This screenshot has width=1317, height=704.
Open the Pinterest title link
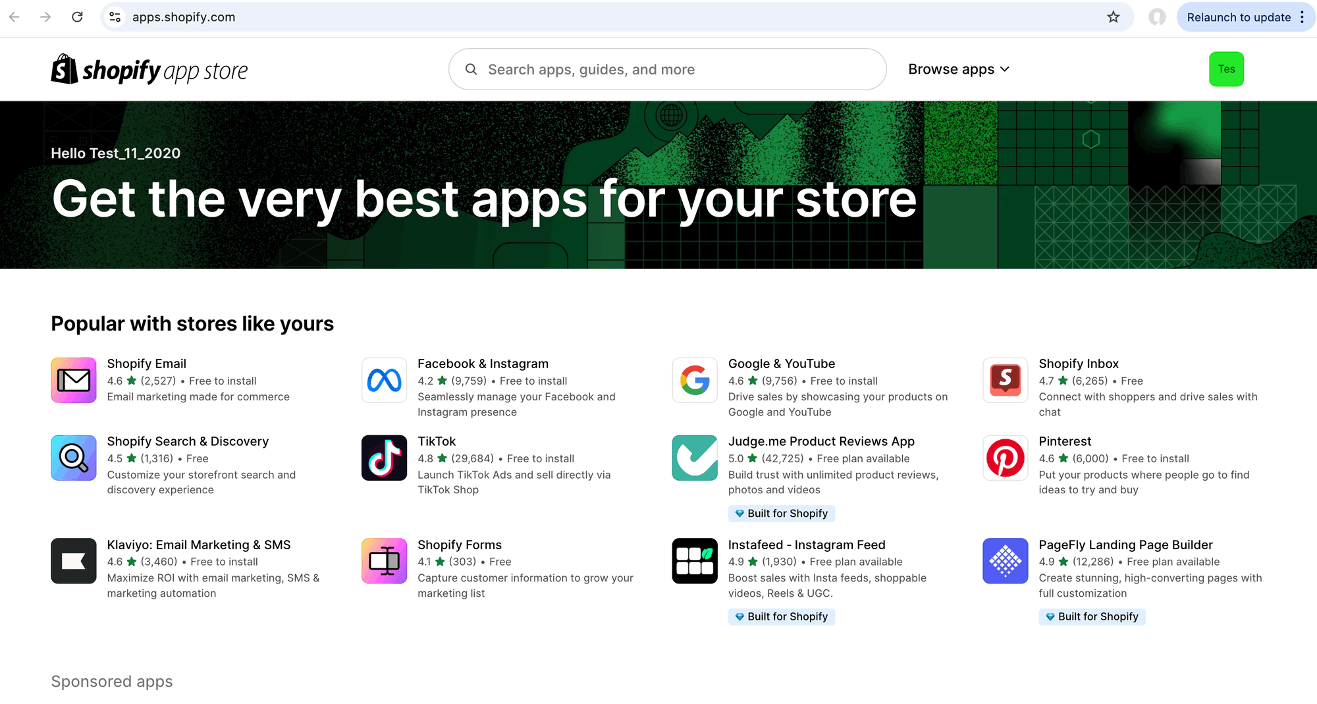pyautogui.click(x=1065, y=441)
